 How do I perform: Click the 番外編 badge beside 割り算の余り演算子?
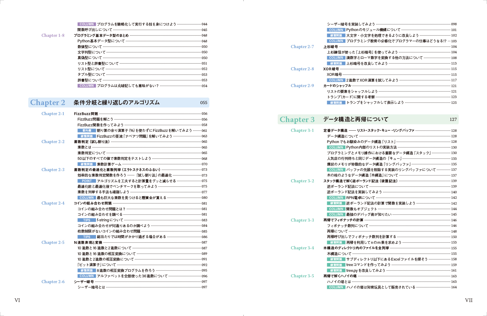pos(87,131)
